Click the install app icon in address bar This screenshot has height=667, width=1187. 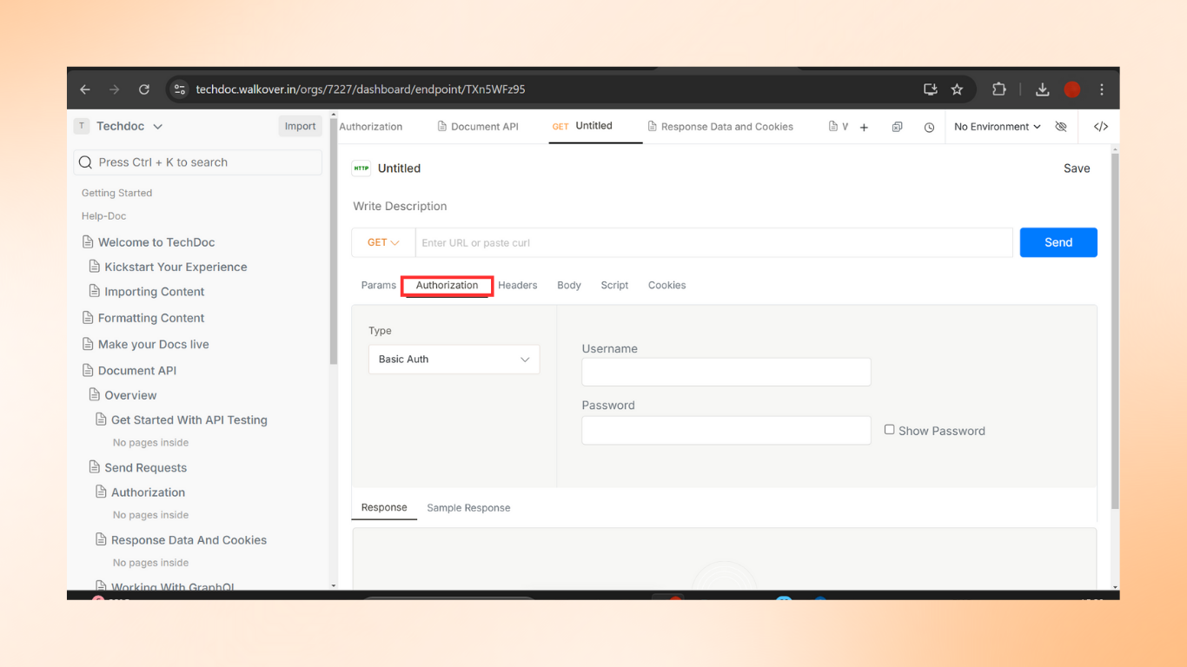point(931,89)
